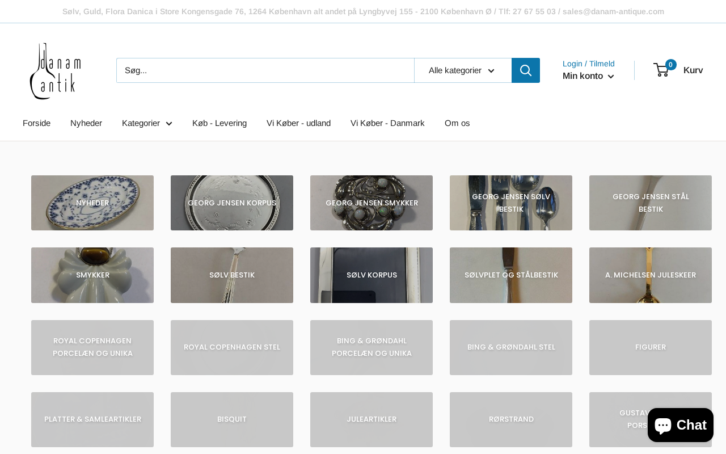Screen dimensions: 726x454
Task: Open A. Michelsen Juleskeer category
Action: (651, 275)
